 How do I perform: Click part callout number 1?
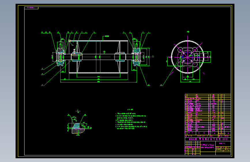[x=149, y=32]
